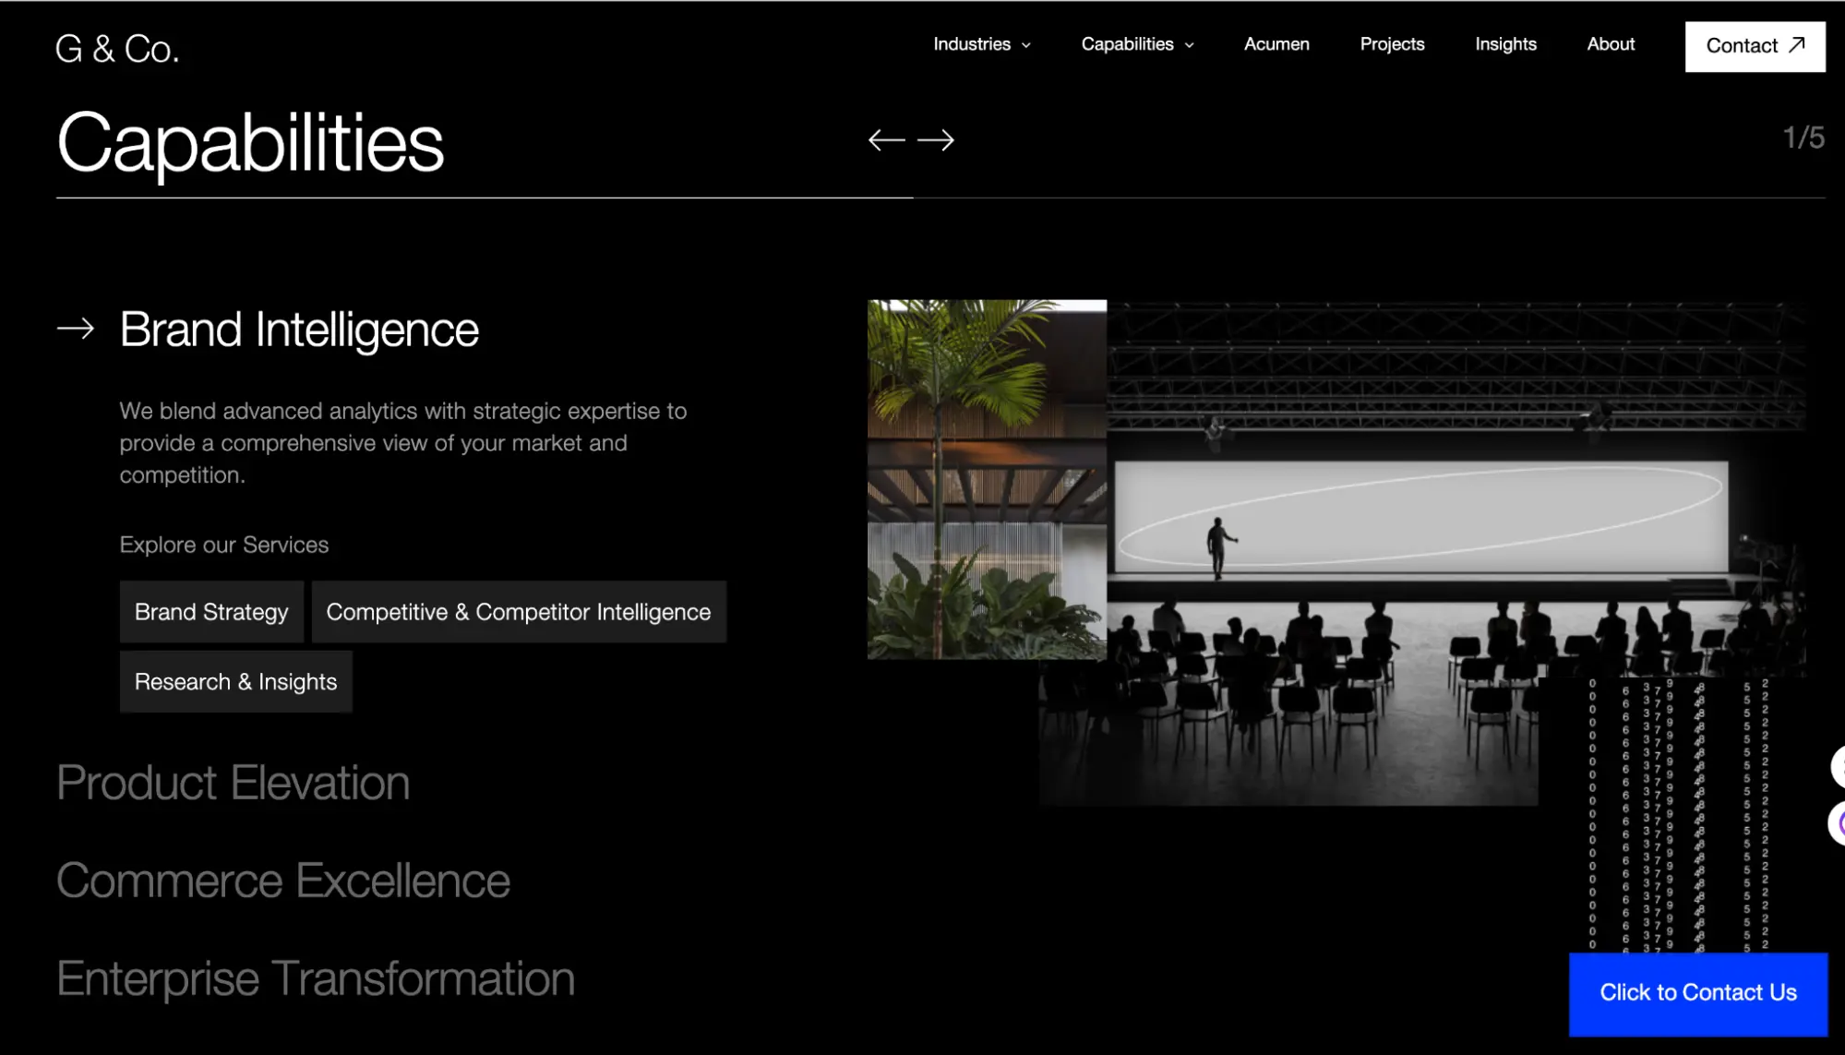Open the About page
The width and height of the screenshot is (1845, 1055).
pyautogui.click(x=1610, y=44)
